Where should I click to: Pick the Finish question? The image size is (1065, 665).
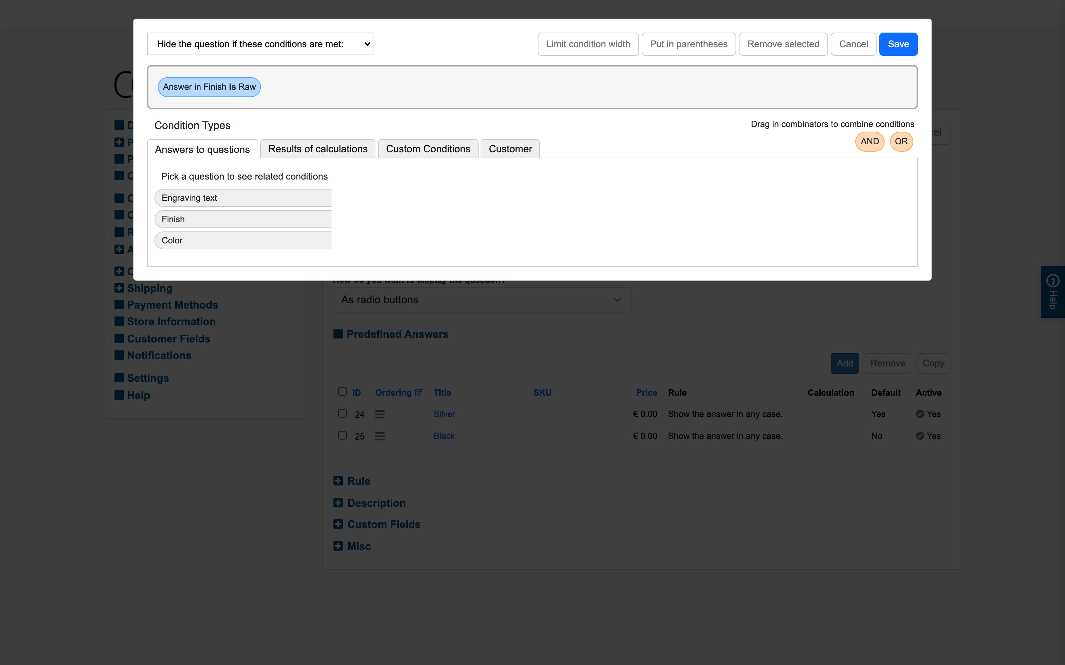(x=243, y=219)
